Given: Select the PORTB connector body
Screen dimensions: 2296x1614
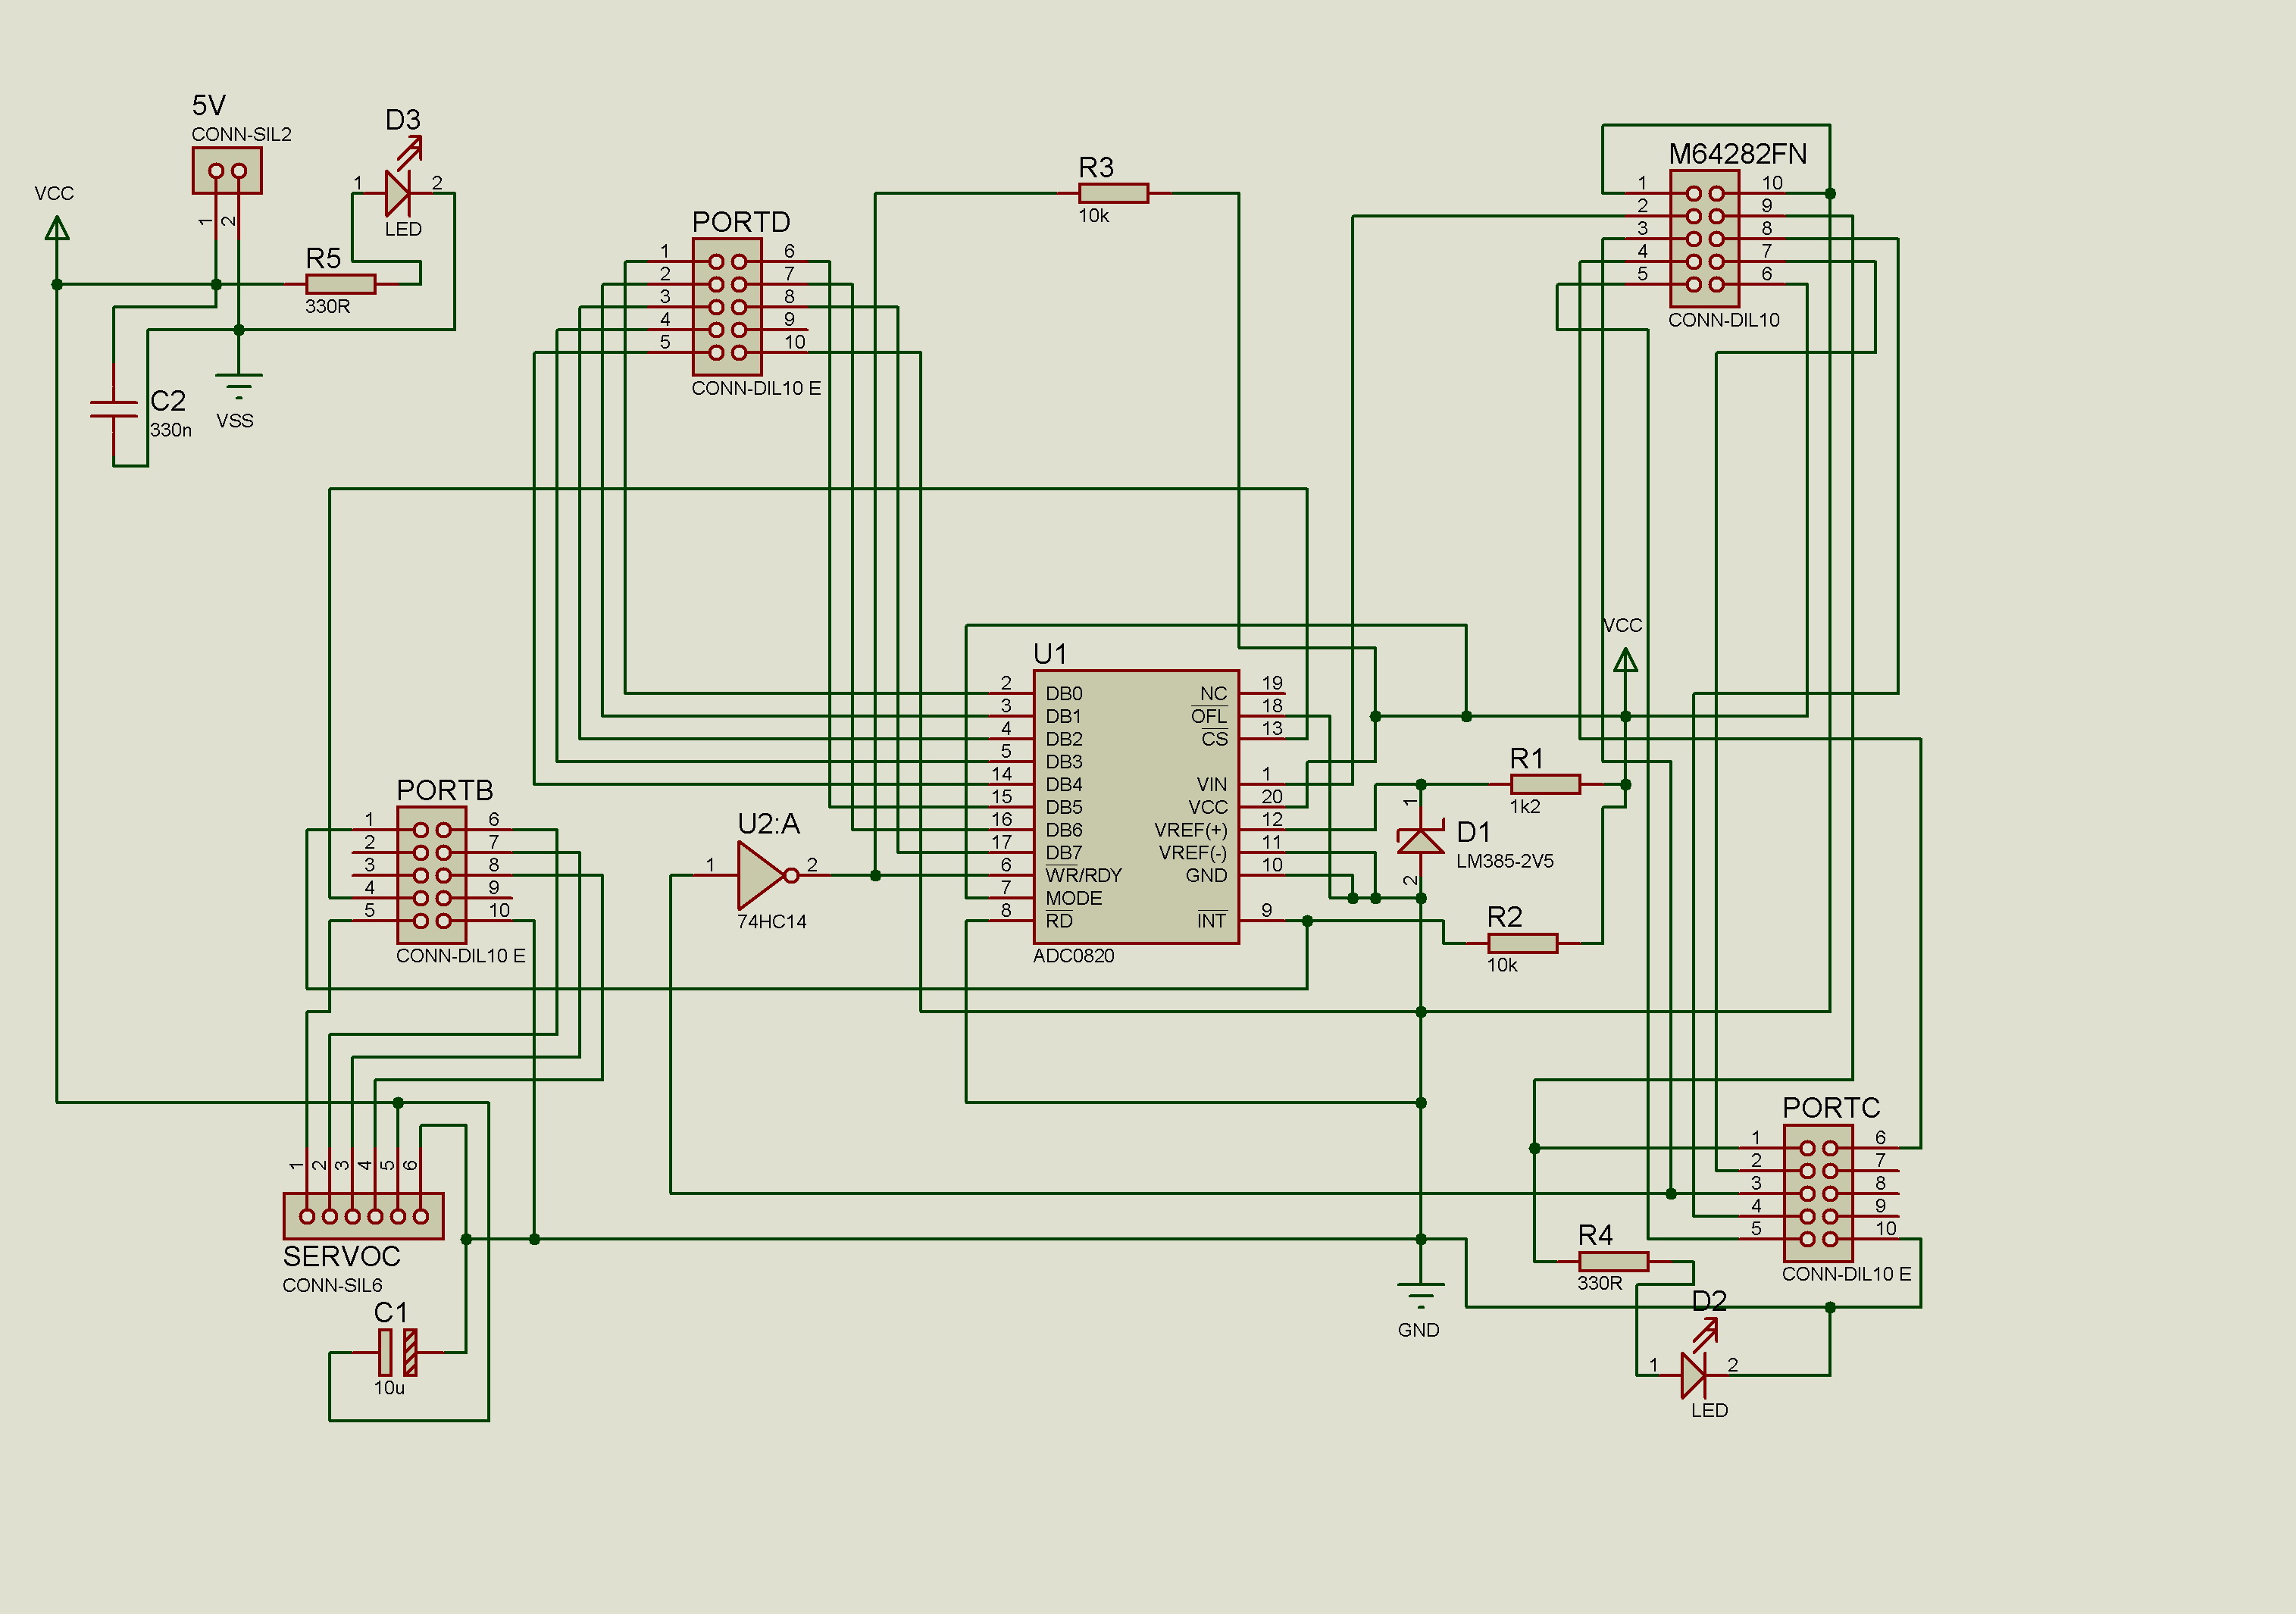Looking at the screenshot, I should (432, 875).
